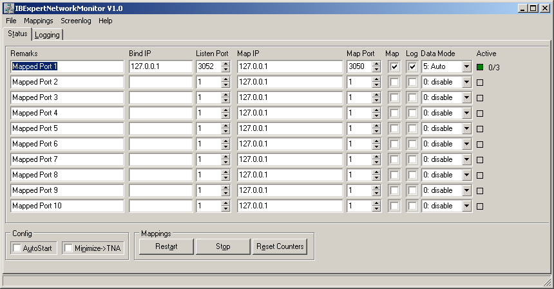Click the Active indicator for Mapped Port 6
The height and width of the screenshot is (289, 554).
pos(480,144)
